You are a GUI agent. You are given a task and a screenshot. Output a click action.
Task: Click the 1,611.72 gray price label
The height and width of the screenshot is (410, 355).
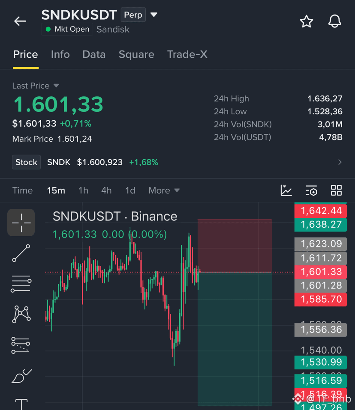coord(320,258)
